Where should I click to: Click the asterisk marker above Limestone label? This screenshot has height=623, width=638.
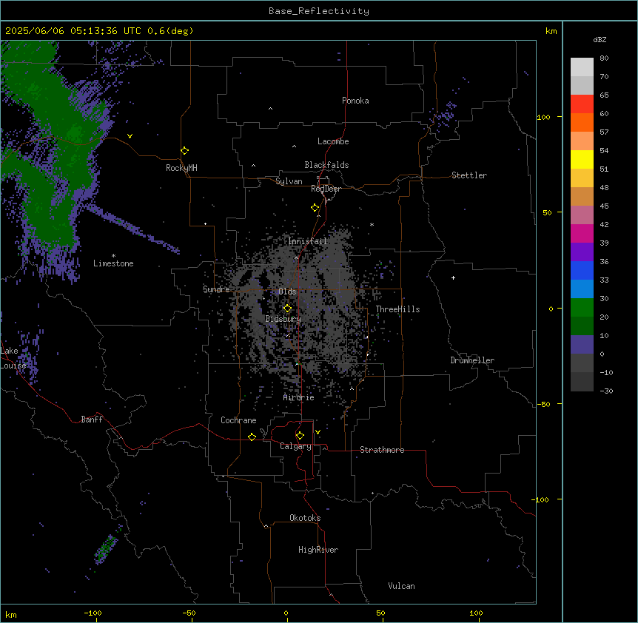coord(113,256)
